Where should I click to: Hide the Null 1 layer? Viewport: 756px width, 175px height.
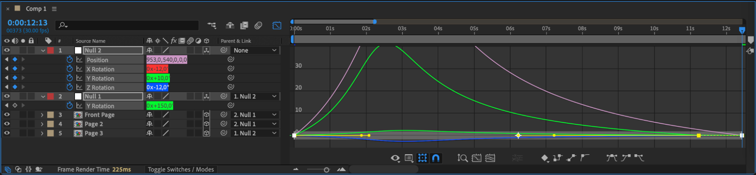point(7,96)
